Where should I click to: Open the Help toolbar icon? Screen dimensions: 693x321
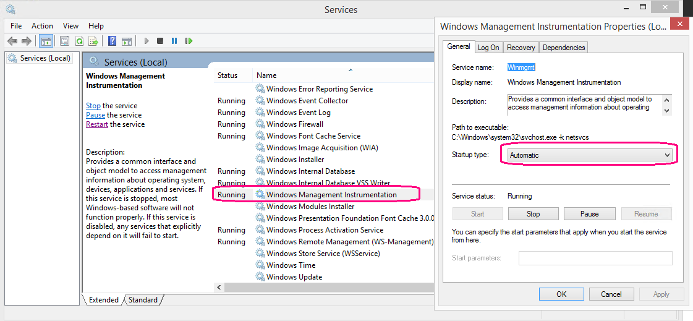pos(113,41)
